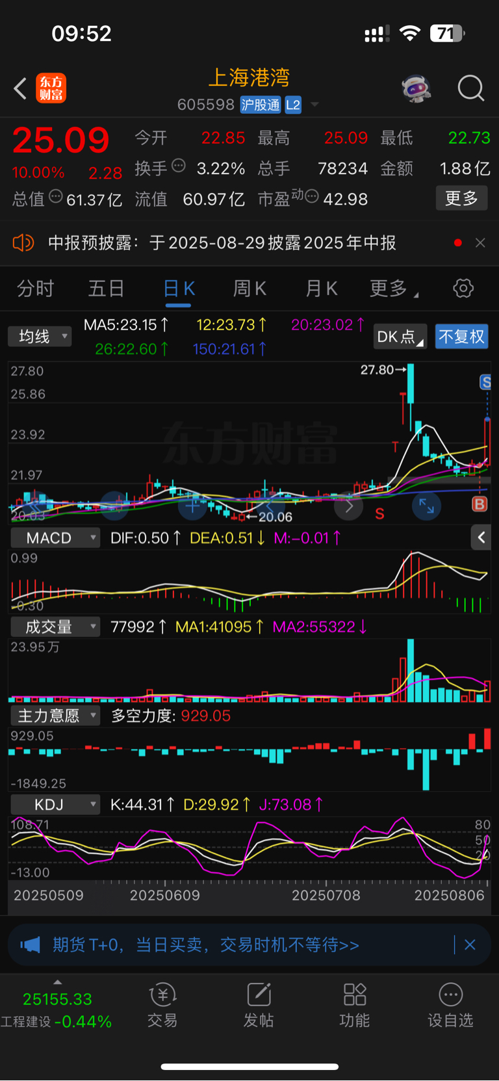Viewport: 499px width, 1081px height.
Task: Collapse side panel with the left chevron tab
Action: click(x=481, y=538)
